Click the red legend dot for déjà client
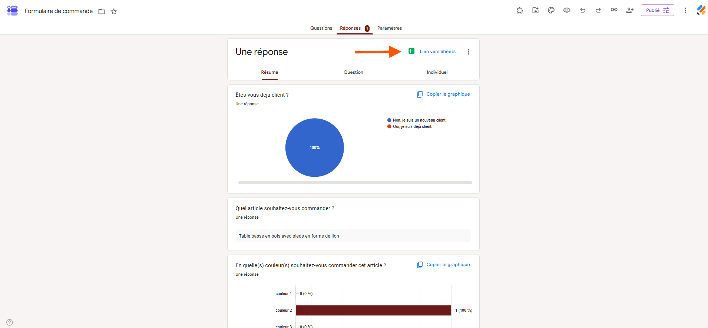The image size is (708, 328). pyautogui.click(x=389, y=126)
